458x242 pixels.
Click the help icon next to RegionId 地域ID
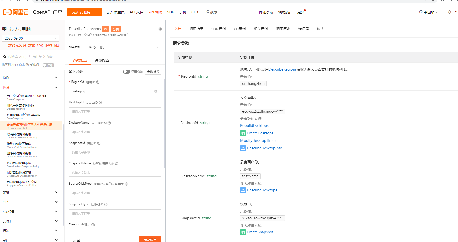98,82
